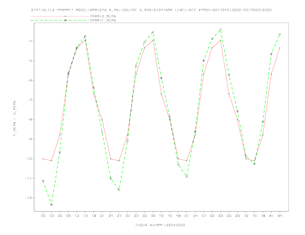Click the x-axis tick label 63

[221, 216]
